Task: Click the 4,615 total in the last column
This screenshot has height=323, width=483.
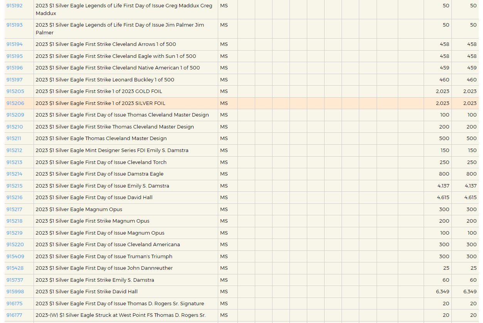Action: coord(470,198)
